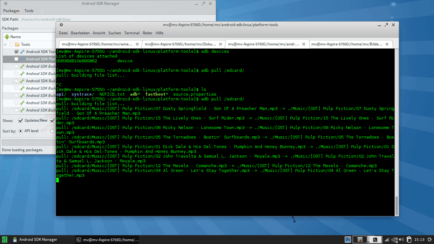This screenshot has width=434, height=244.
Task: Close the Doku terminal tab
Action: pyautogui.click(x=220, y=44)
